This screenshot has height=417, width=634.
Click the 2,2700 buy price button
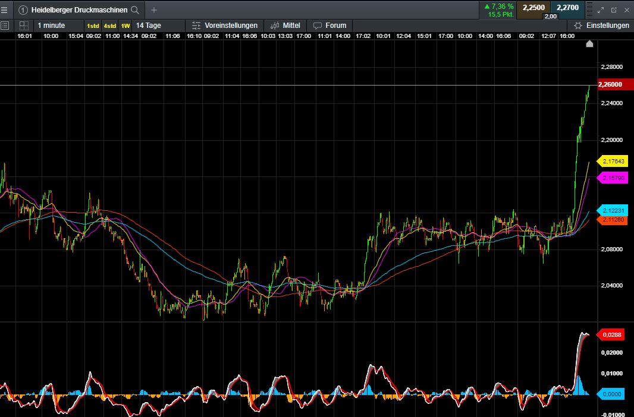click(567, 7)
